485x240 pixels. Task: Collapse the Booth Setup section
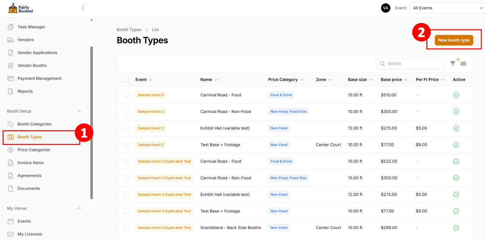(x=79, y=111)
